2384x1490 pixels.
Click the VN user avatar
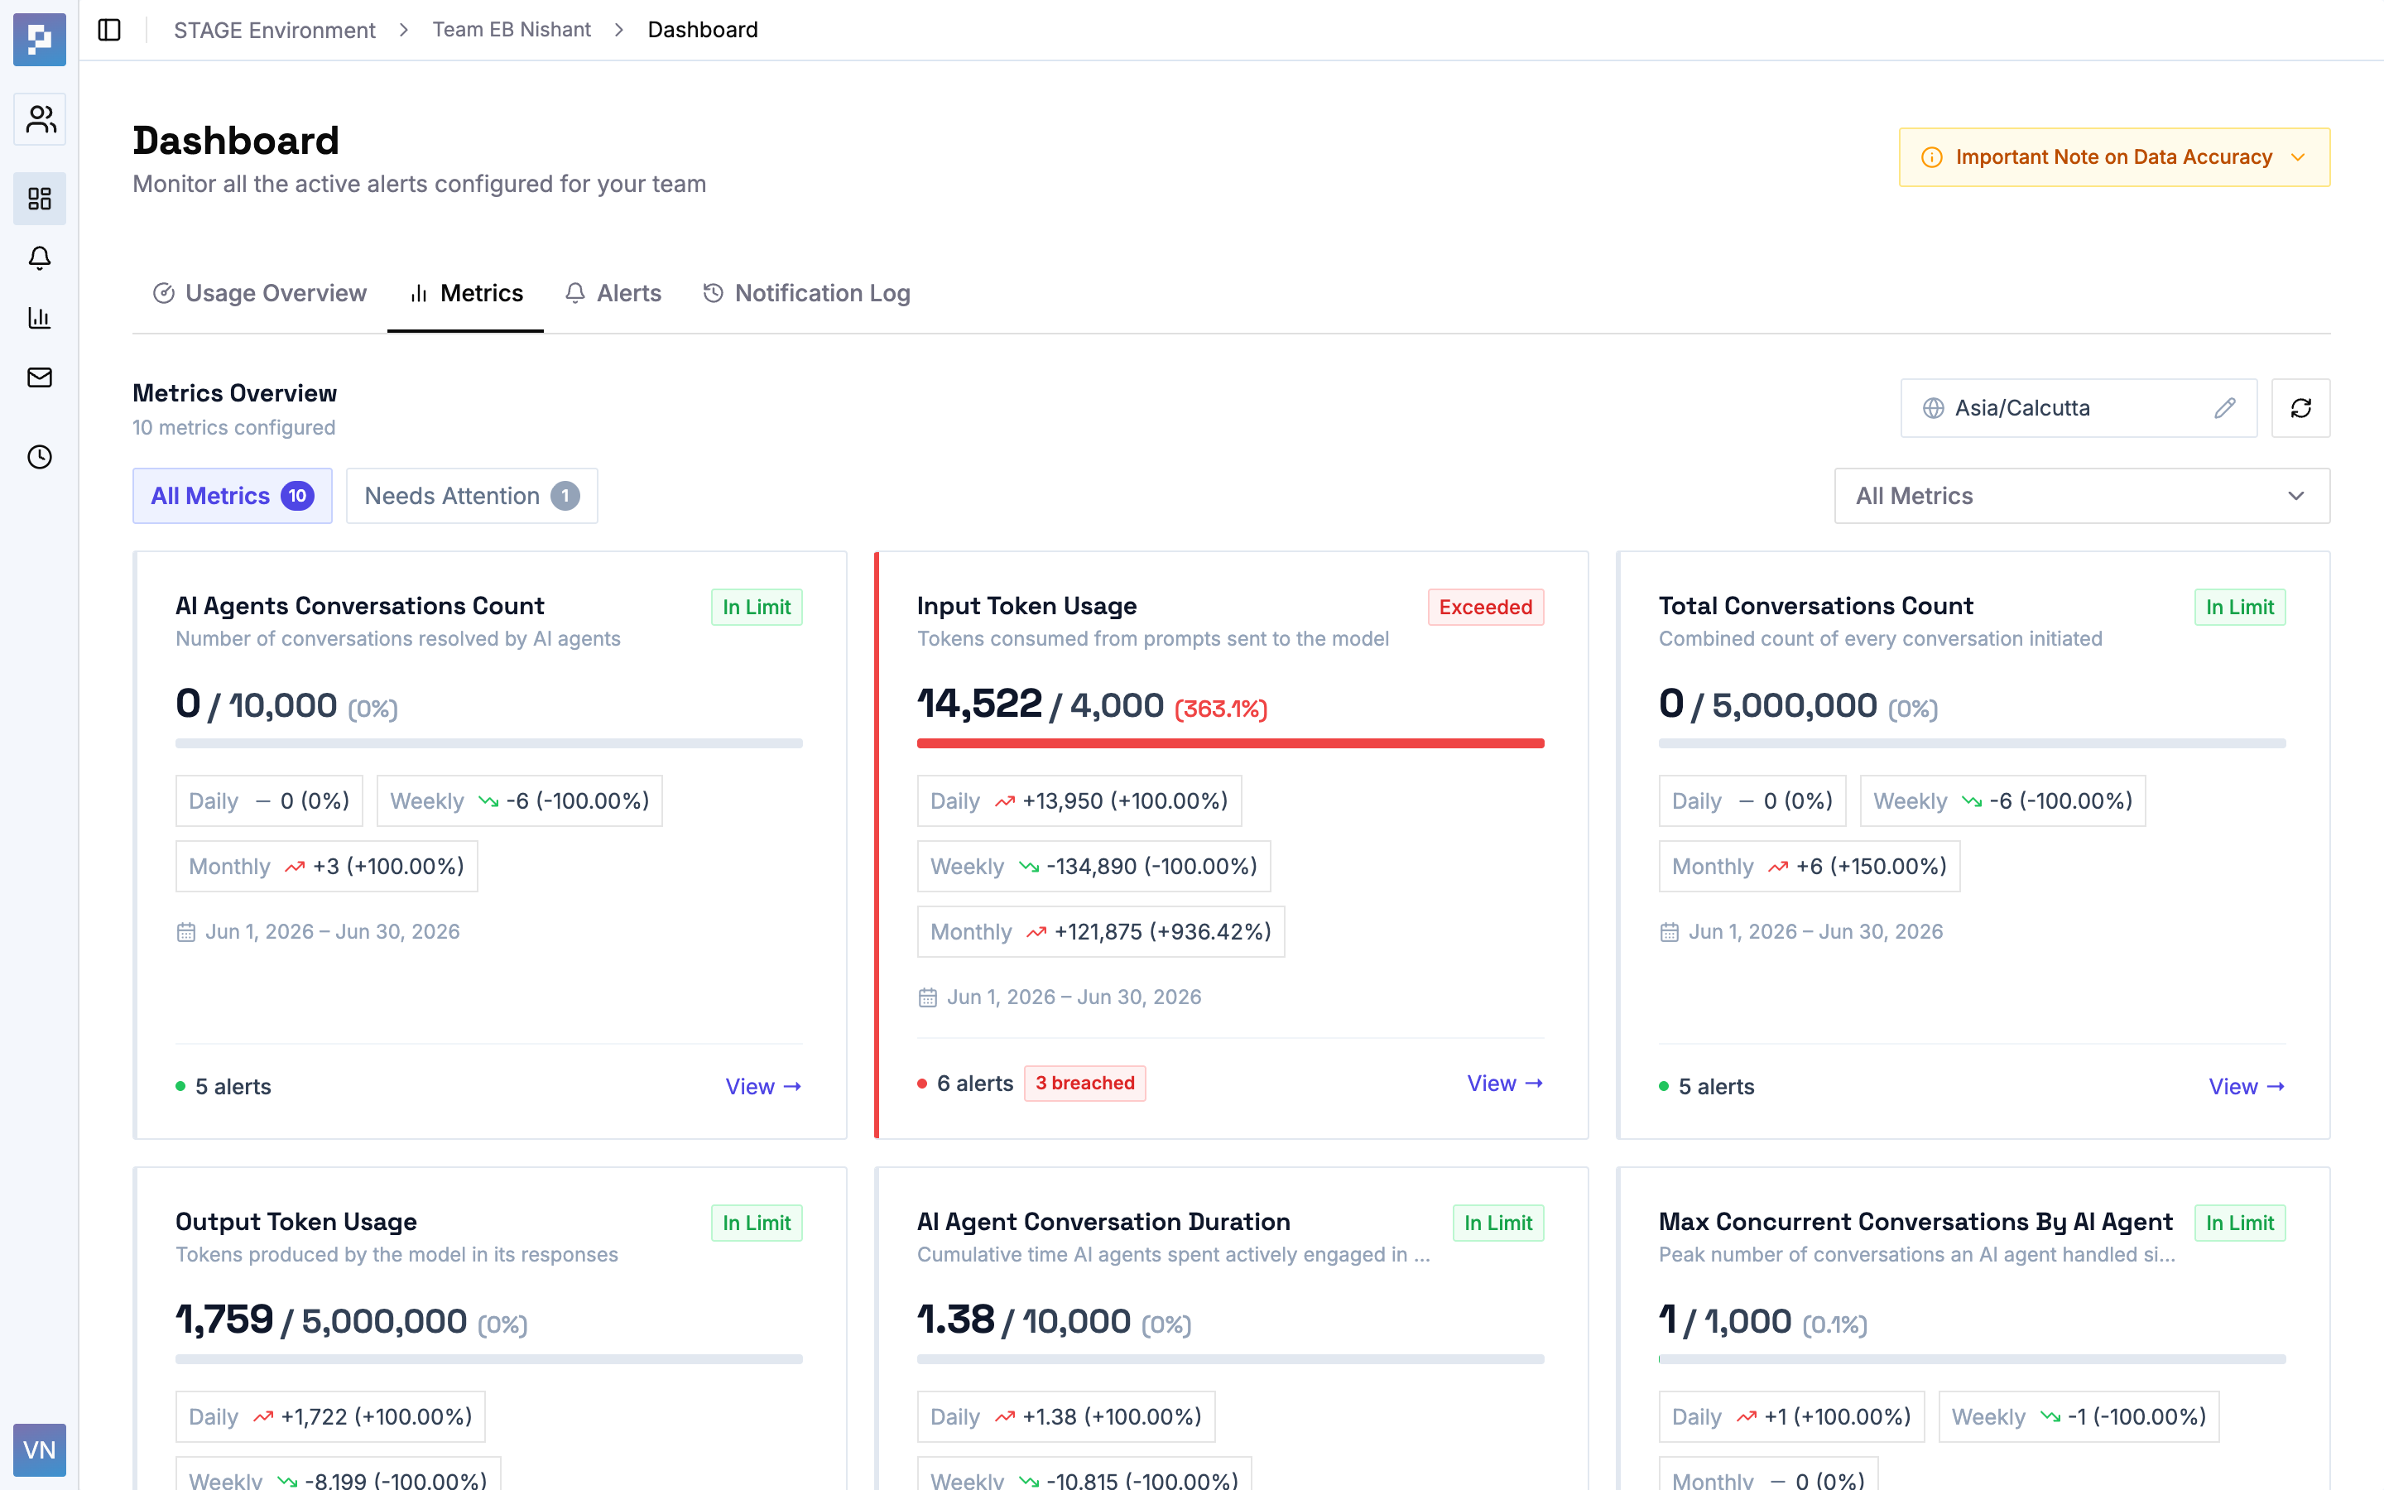[x=40, y=1449]
